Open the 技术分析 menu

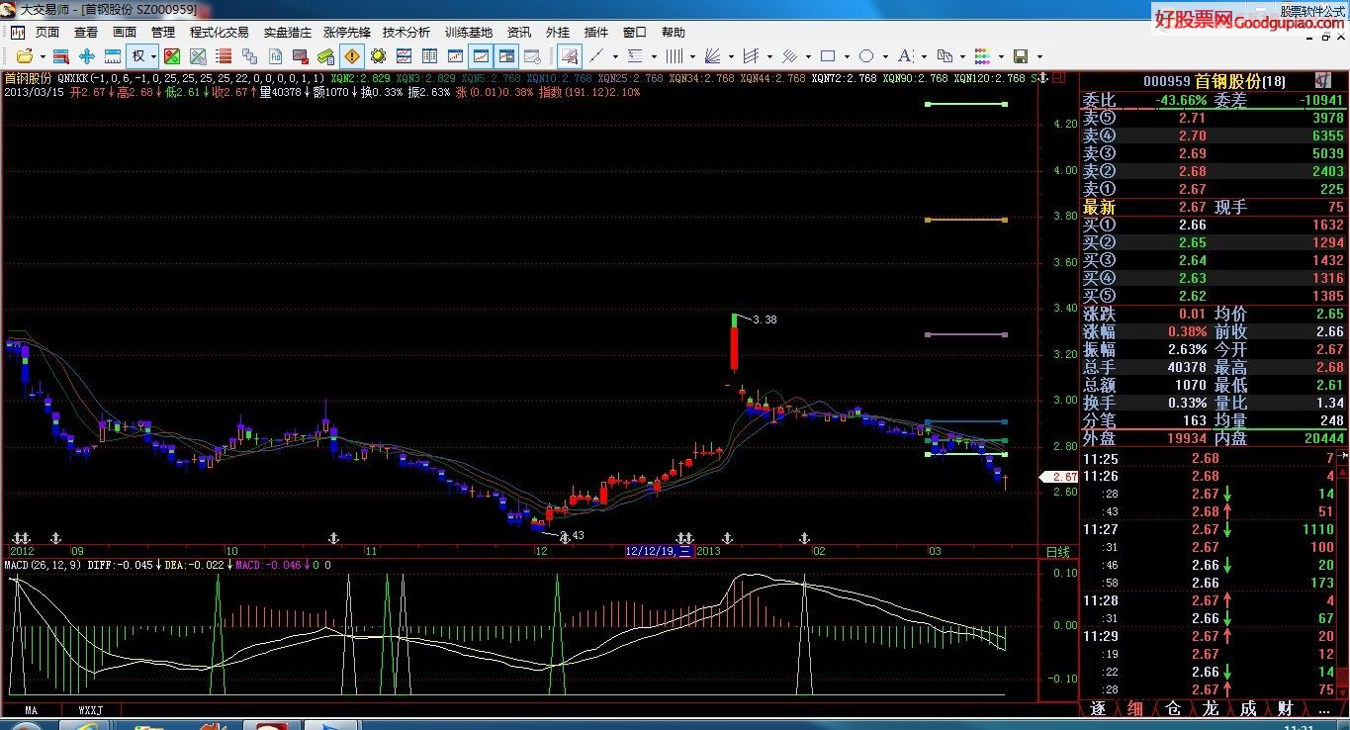tap(406, 32)
